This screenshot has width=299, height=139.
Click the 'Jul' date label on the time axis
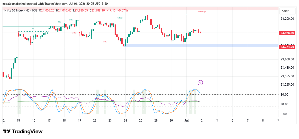(186, 120)
